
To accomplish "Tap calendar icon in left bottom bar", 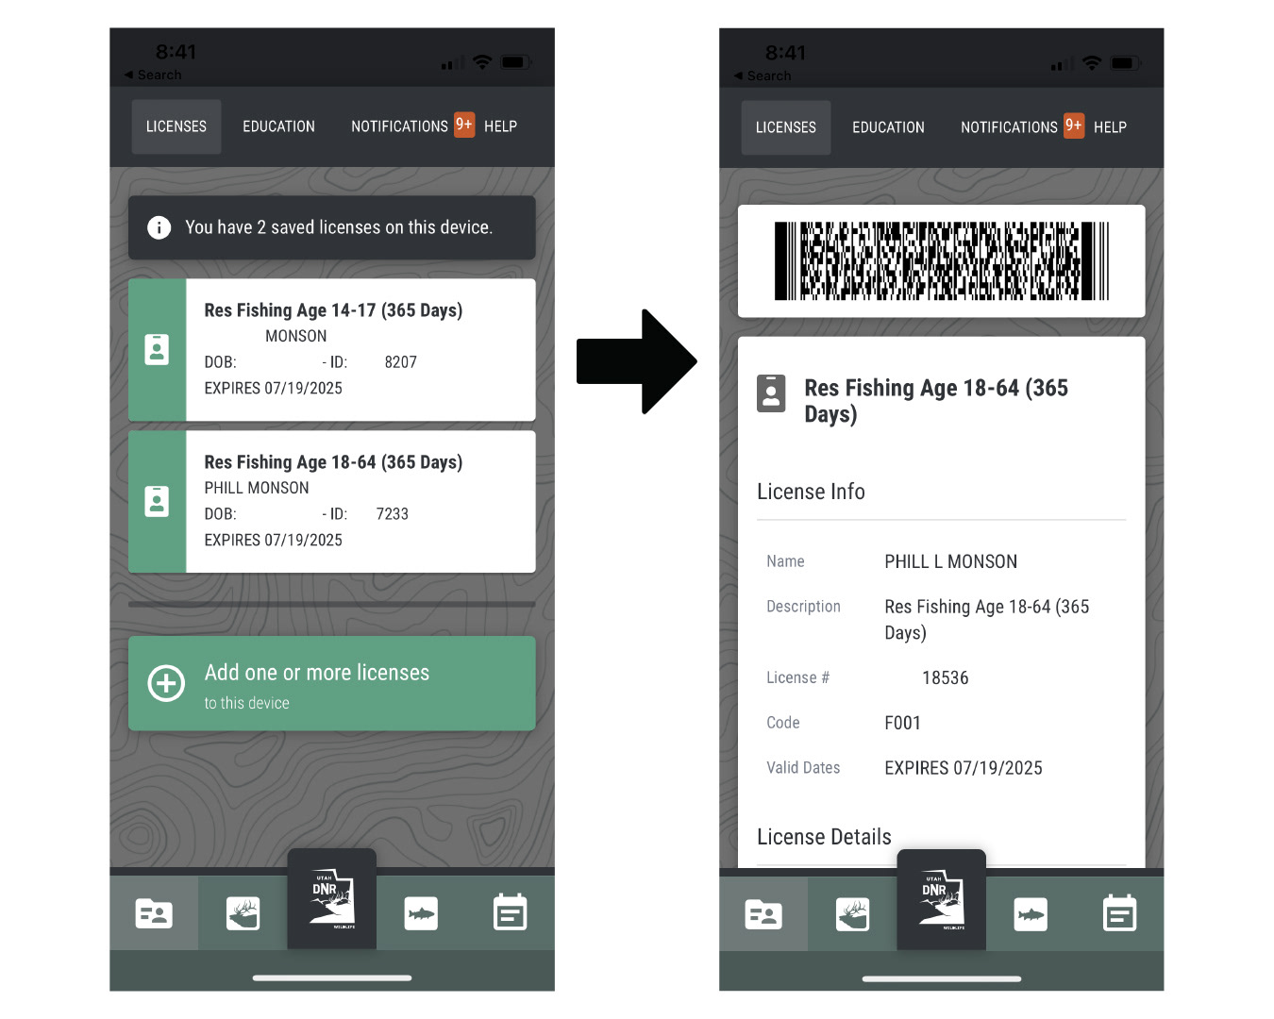I will [511, 912].
